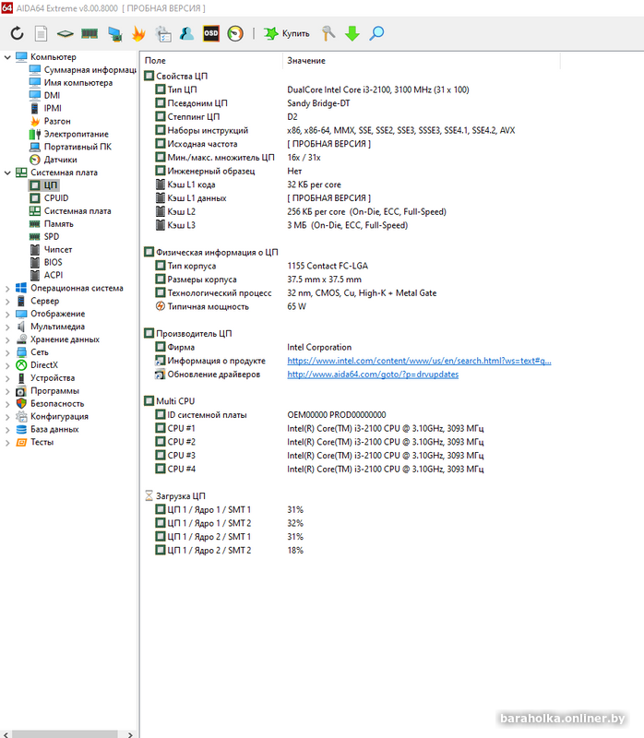Expand the Мультимедиа tree node

click(7, 327)
